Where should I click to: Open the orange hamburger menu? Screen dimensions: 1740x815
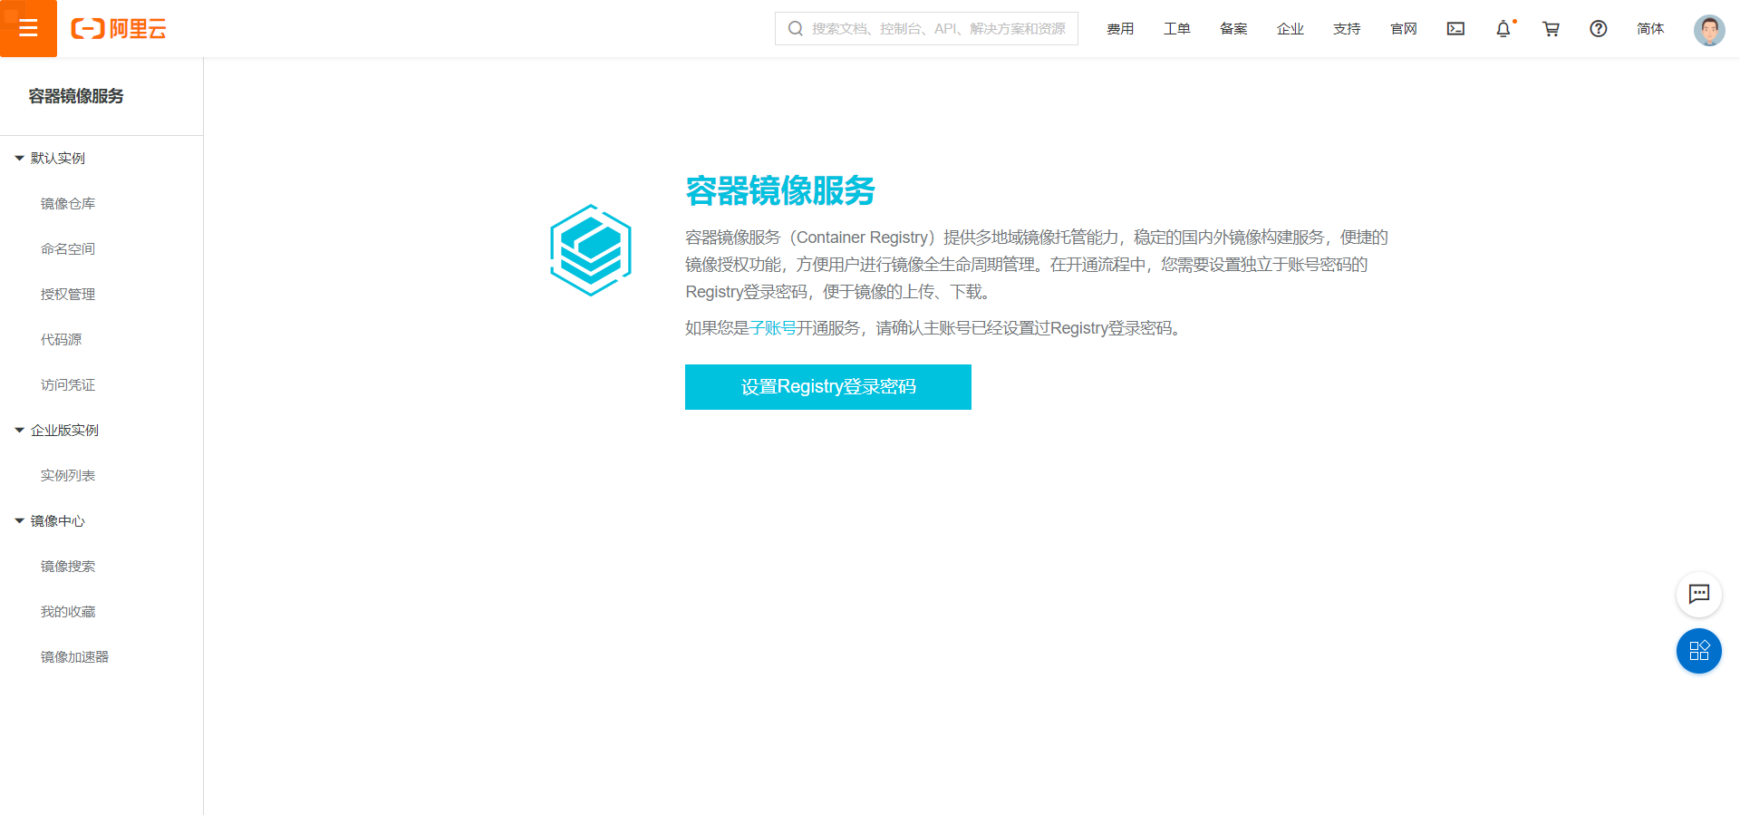point(28,28)
